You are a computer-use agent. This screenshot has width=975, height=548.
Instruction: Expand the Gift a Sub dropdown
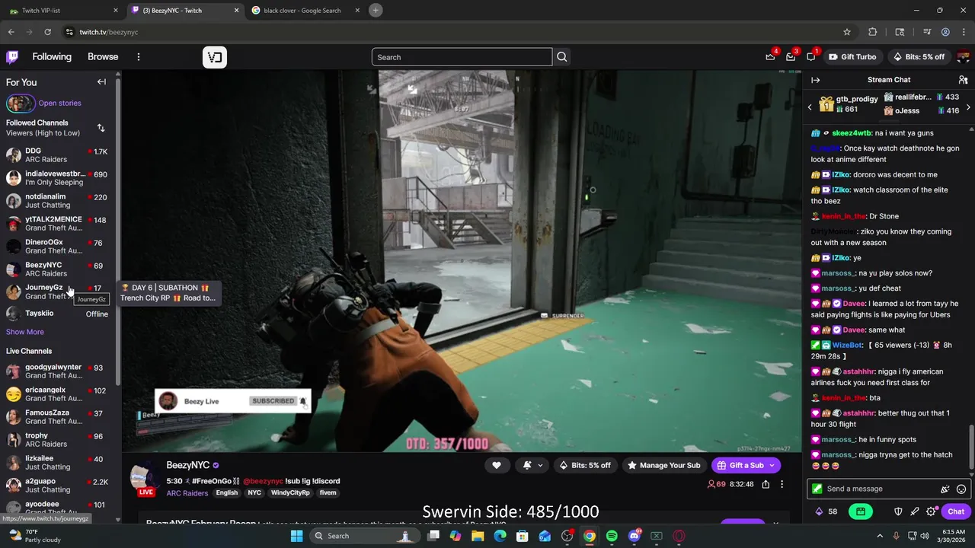click(x=772, y=465)
